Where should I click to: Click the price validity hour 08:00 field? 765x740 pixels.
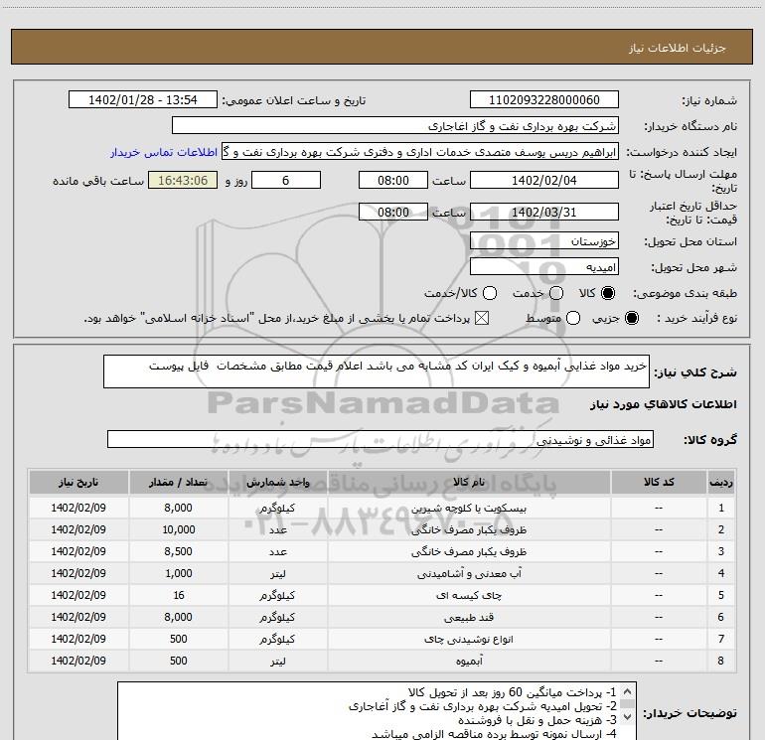pos(393,213)
